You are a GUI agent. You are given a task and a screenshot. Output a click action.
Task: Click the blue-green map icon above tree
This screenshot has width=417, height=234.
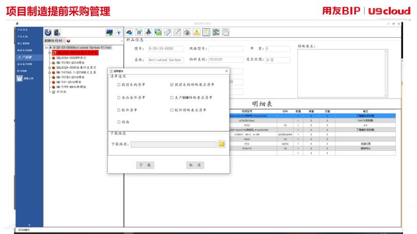click(x=109, y=33)
